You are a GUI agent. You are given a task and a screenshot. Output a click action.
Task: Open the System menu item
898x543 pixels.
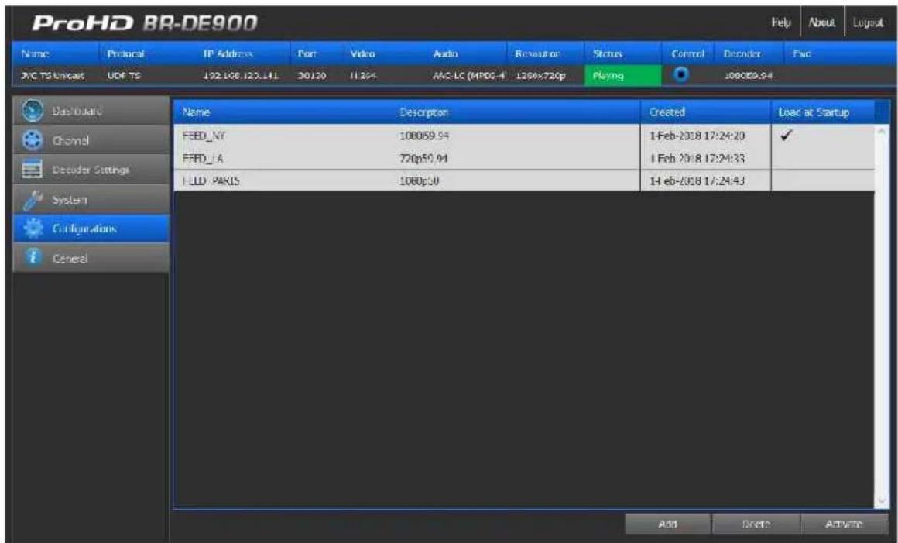click(x=91, y=199)
